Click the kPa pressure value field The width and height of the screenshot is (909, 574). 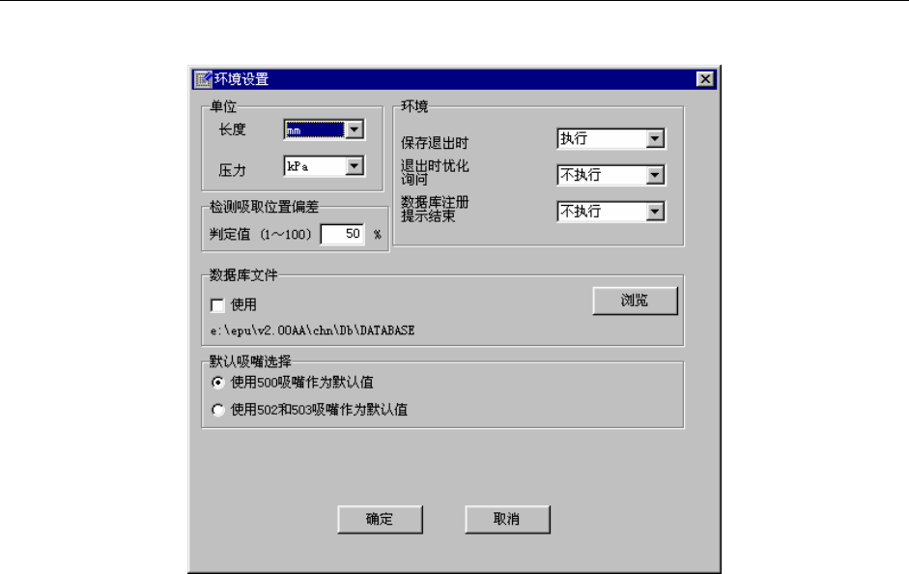[x=315, y=166]
